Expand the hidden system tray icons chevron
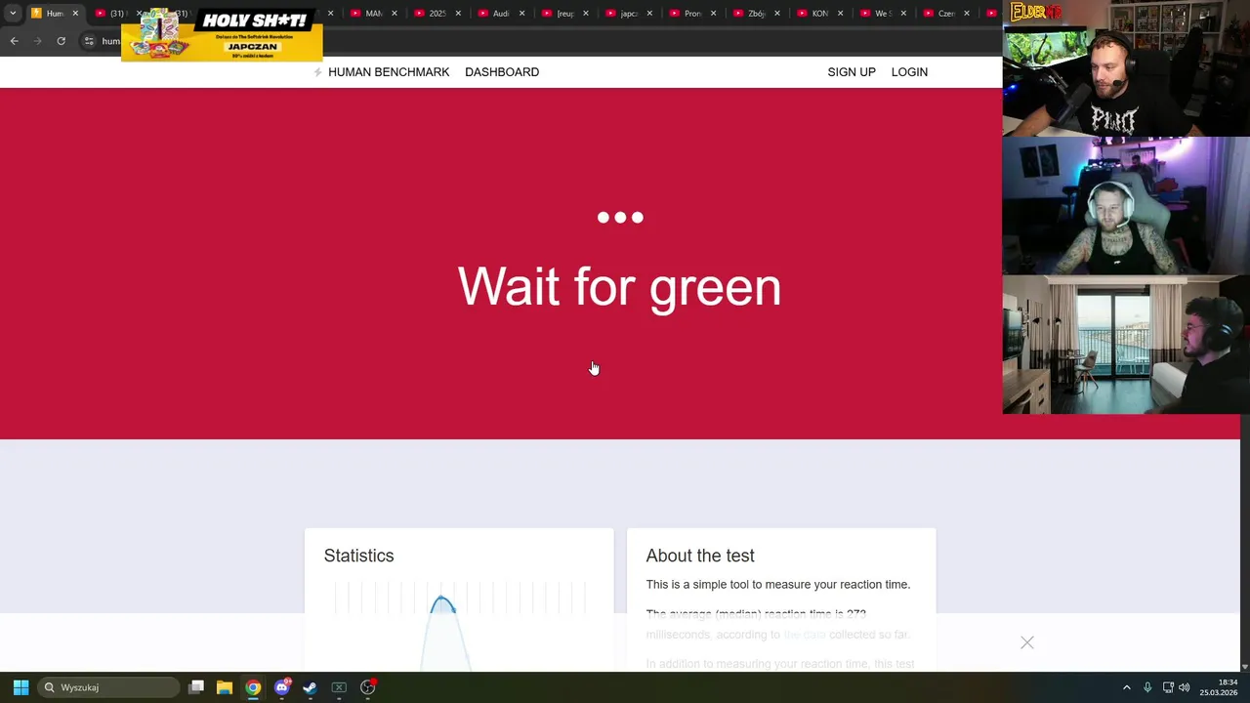The image size is (1250, 703). coord(1126,687)
